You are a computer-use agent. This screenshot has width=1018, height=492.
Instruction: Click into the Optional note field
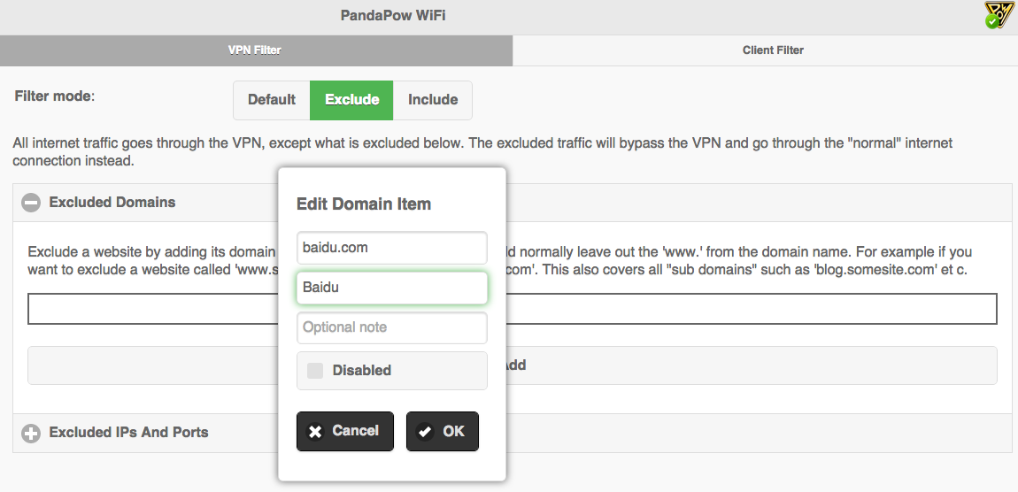coord(391,327)
